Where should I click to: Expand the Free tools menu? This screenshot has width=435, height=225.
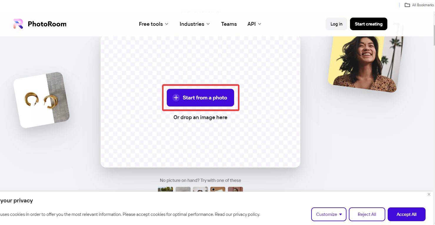point(154,24)
